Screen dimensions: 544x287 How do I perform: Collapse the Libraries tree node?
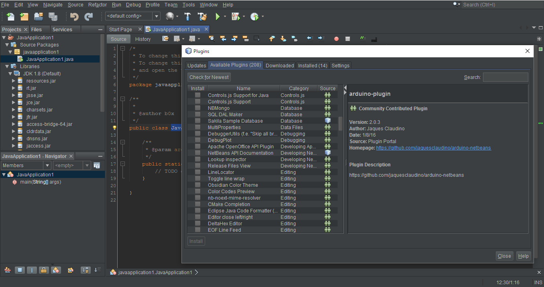(x=7, y=67)
